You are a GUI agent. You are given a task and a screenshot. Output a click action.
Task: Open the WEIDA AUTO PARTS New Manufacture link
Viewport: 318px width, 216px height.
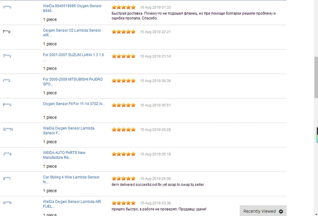coord(64,155)
